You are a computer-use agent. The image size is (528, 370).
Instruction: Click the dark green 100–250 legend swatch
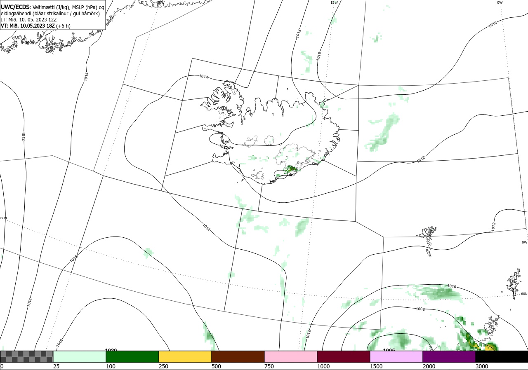tap(132, 356)
